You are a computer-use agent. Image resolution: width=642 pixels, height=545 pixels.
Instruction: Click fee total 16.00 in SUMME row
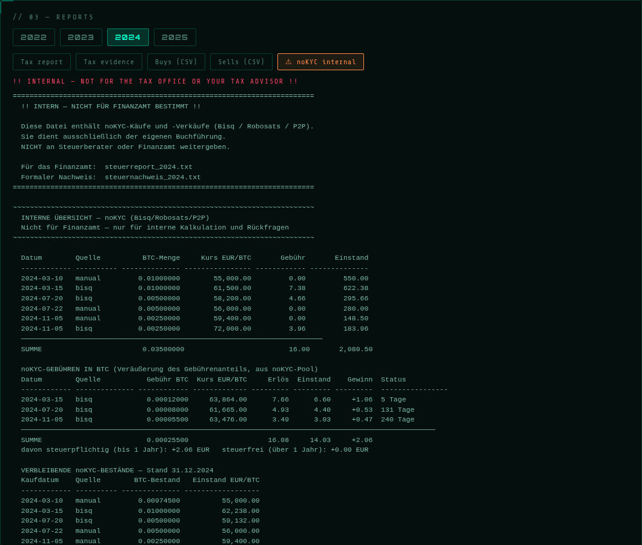(x=299, y=349)
